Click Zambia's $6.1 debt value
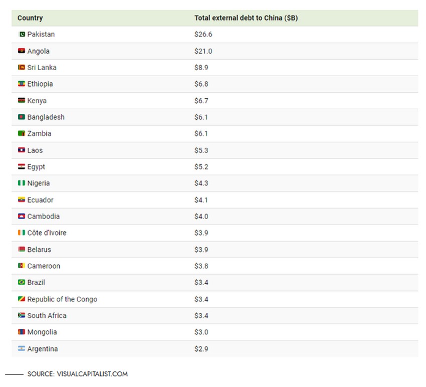Viewport: 426px width, 387px height. (201, 133)
